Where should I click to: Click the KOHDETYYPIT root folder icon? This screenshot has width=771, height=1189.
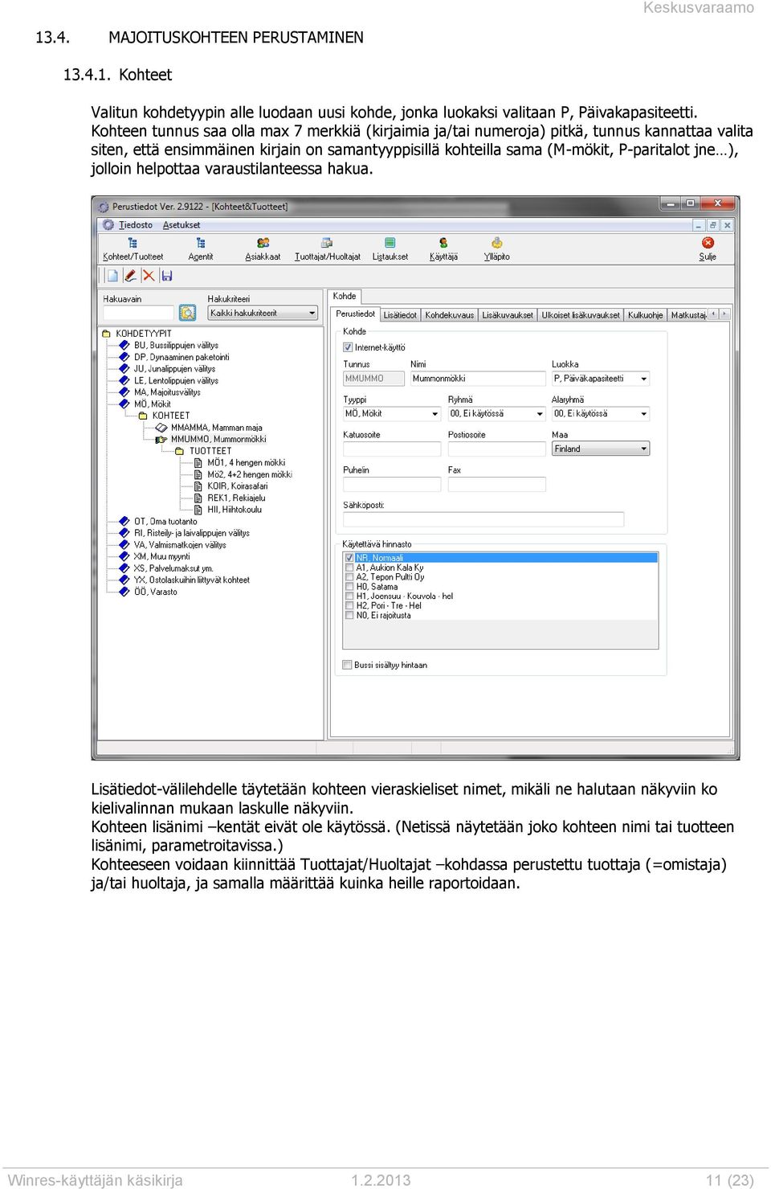(x=107, y=334)
